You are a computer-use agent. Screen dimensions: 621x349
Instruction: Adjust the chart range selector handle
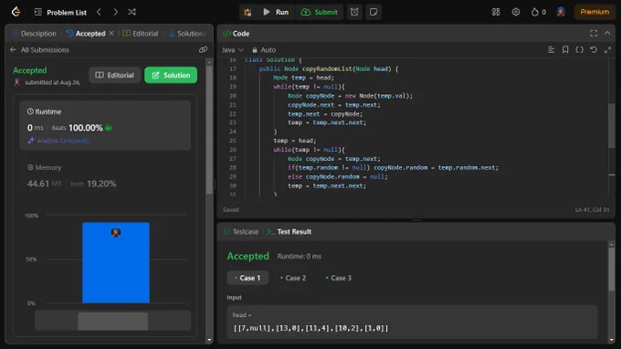(x=113, y=321)
